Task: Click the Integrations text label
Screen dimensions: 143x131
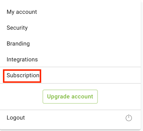Action: coord(22,59)
